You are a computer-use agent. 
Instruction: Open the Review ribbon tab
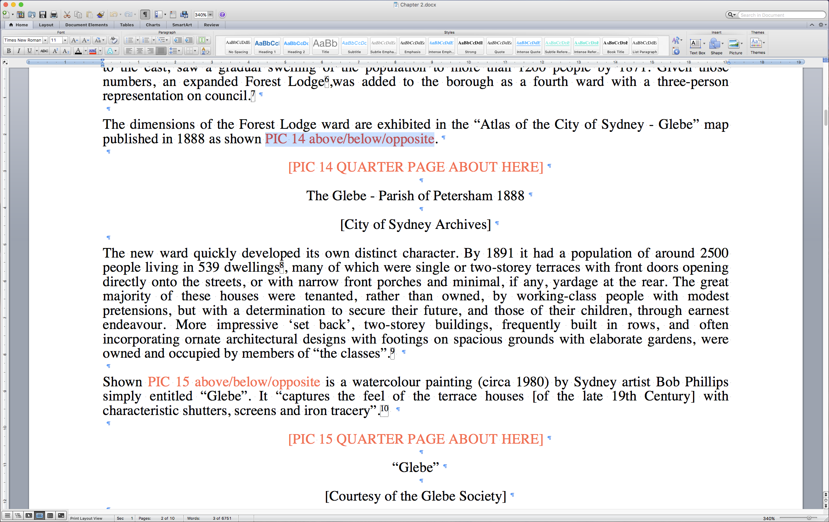(x=211, y=25)
